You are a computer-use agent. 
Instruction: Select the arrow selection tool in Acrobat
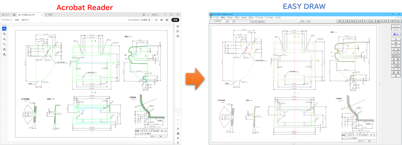pyautogui.click(x=4, y=29)
